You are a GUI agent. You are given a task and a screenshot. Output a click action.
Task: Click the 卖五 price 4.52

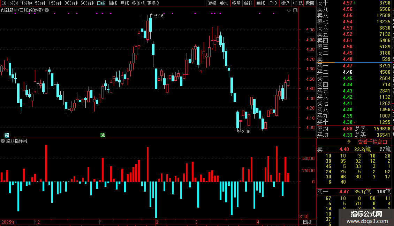[348, 34]
